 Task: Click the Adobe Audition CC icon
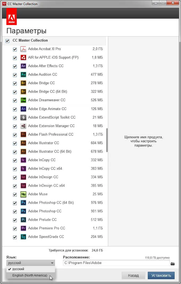23,75
